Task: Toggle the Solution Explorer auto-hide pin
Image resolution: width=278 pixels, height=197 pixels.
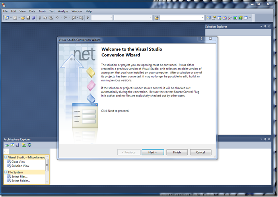Action: [x=265, y=26]
